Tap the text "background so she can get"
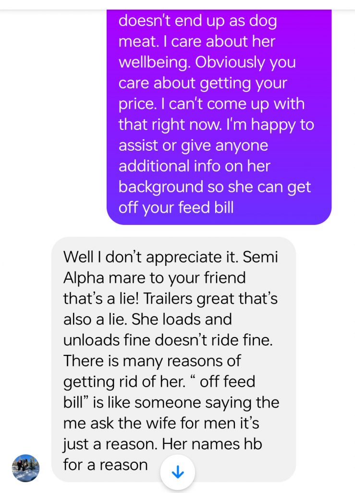355x493 pixels. click(x=215, y=187)
